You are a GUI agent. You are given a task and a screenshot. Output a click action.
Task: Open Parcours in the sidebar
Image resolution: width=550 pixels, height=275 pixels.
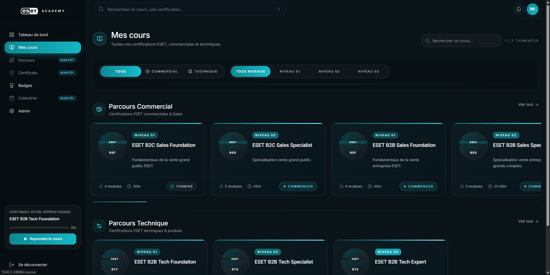(x=43, y=60)
